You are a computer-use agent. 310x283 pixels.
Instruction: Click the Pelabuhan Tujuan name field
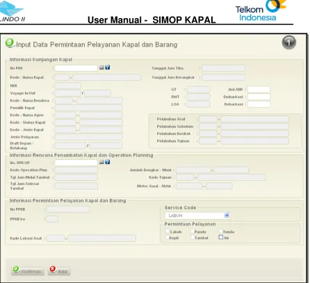(254, 141)
